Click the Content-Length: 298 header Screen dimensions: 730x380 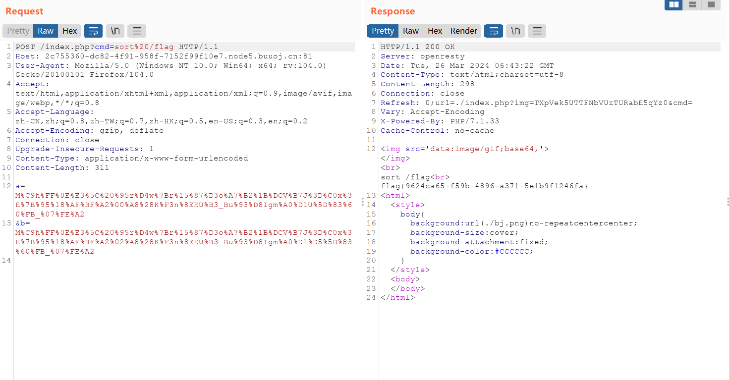coord(427,84)
